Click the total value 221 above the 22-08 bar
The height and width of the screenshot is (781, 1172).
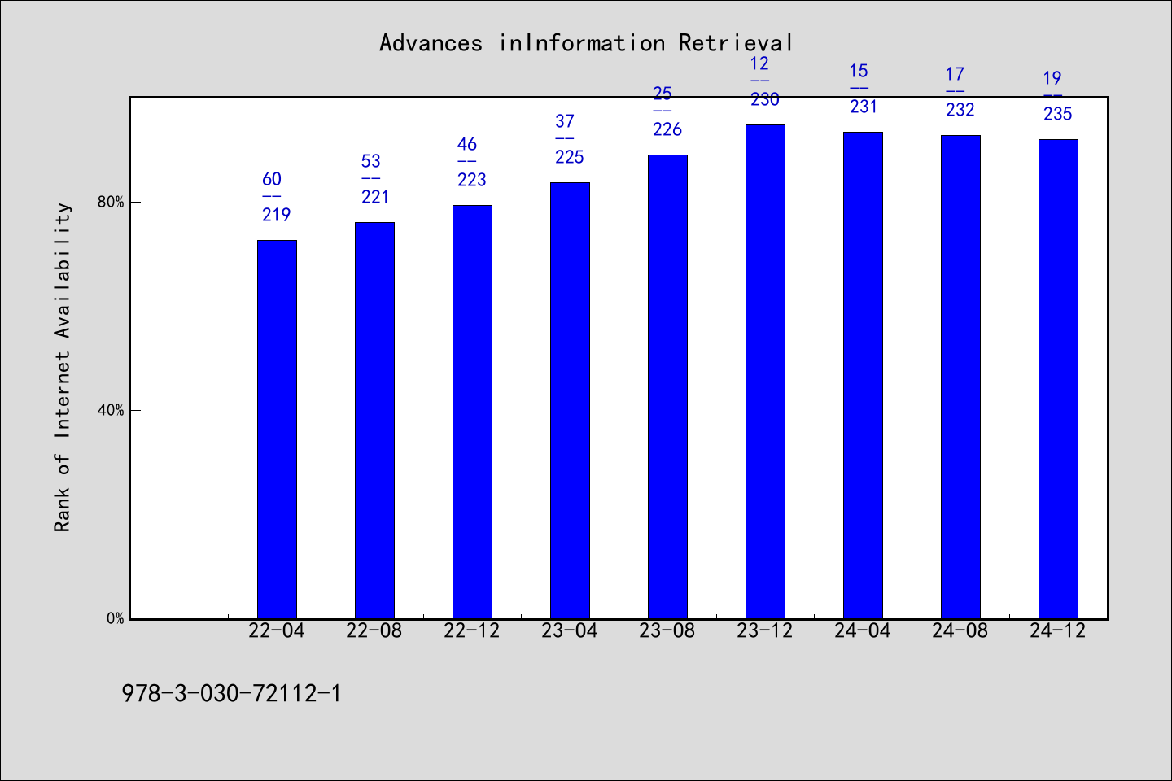(x=375, y=198)
